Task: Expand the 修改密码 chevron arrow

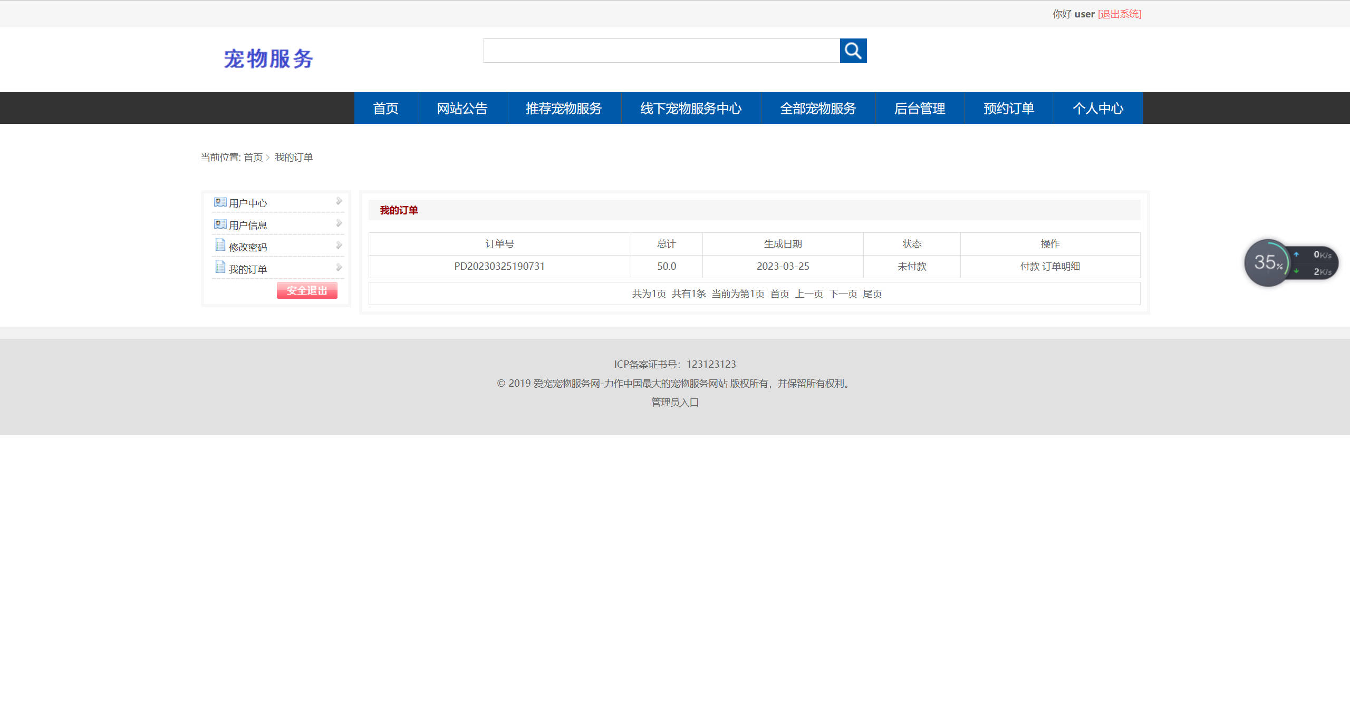Action: coord(339,245)
